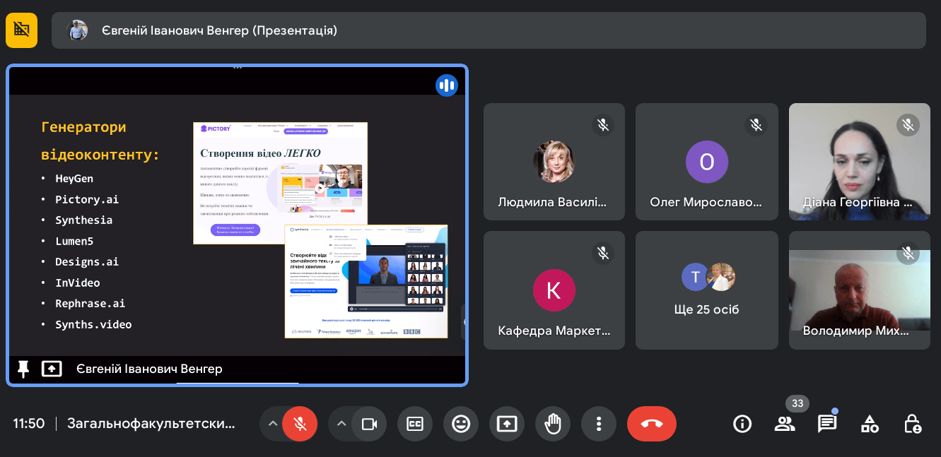Open host controls lock icon
The image size is (941, 457).
[x=912, y=424]
